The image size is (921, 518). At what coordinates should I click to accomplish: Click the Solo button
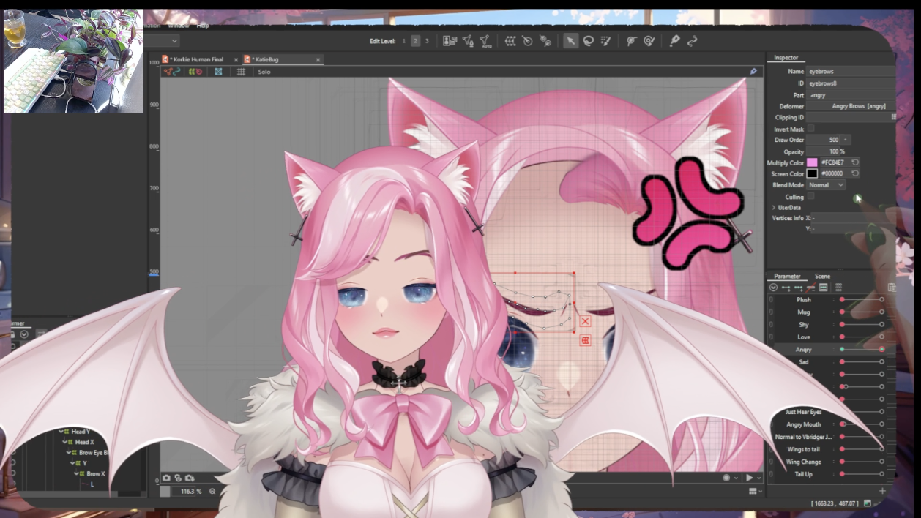click(x=264, y=72)
